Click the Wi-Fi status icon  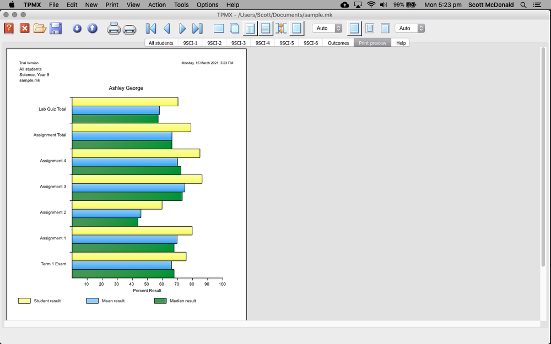tap(371, 4)
